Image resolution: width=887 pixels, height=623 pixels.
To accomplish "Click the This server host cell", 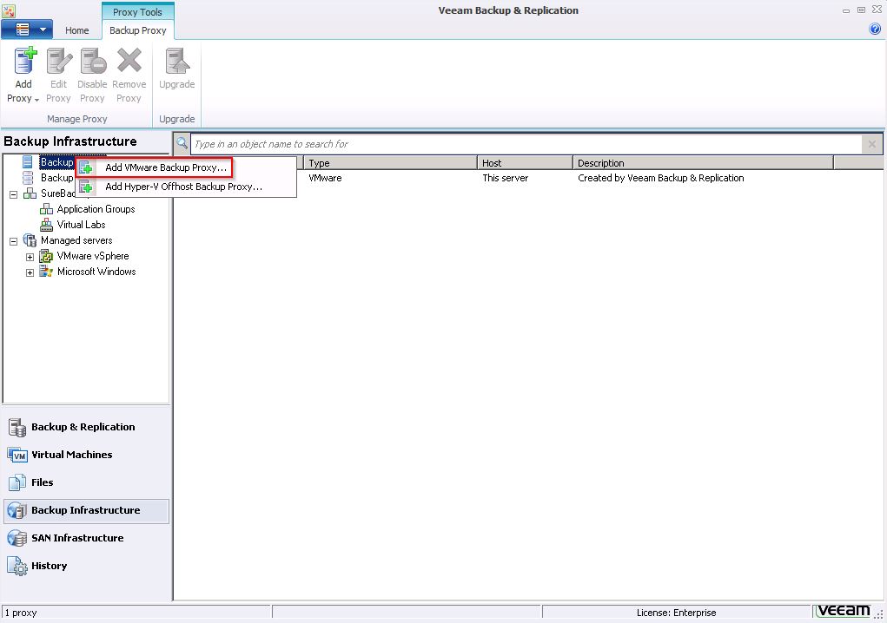I will [x=505, y=178].
